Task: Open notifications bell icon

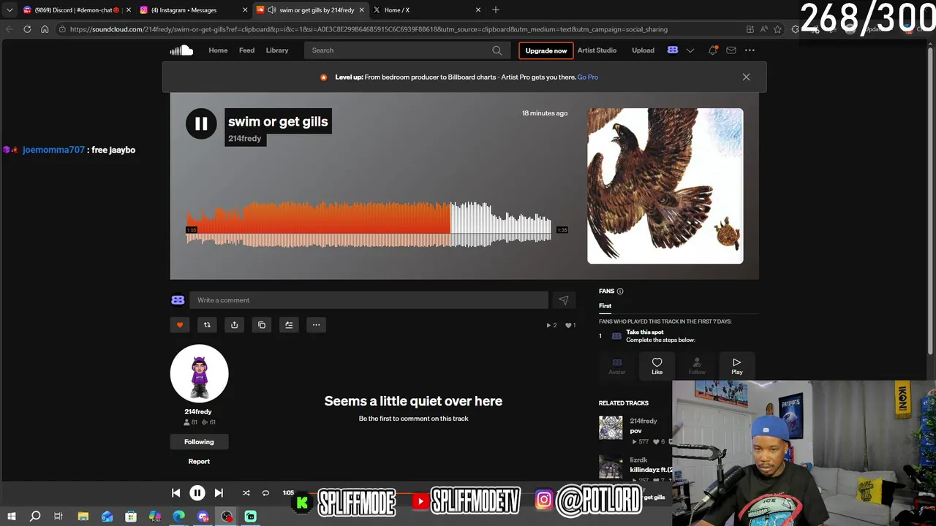Action: [x=712, y=50]
